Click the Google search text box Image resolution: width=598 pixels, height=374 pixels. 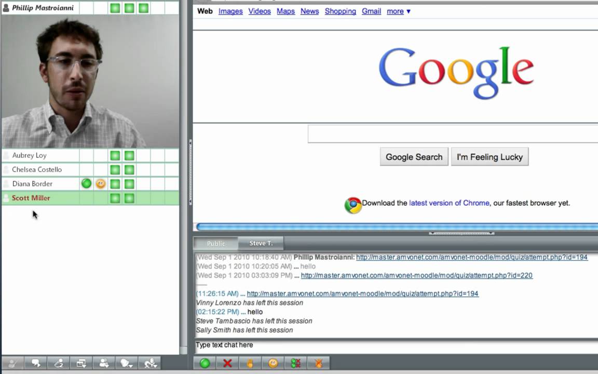point(453,134)
